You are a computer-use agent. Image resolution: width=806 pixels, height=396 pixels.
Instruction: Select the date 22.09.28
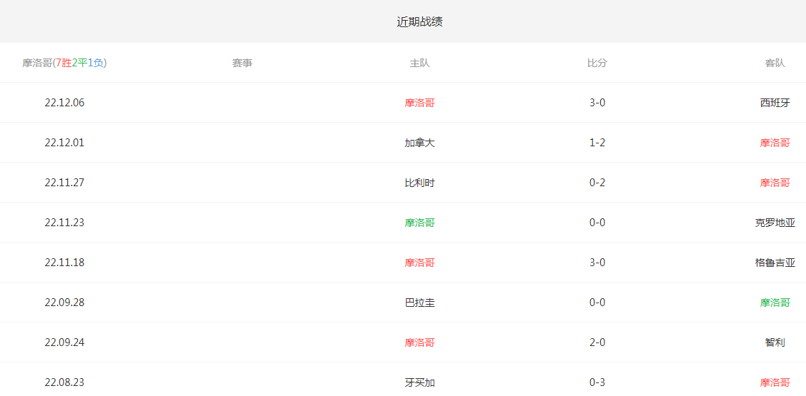pyautogui.click(x=64, y=303)
